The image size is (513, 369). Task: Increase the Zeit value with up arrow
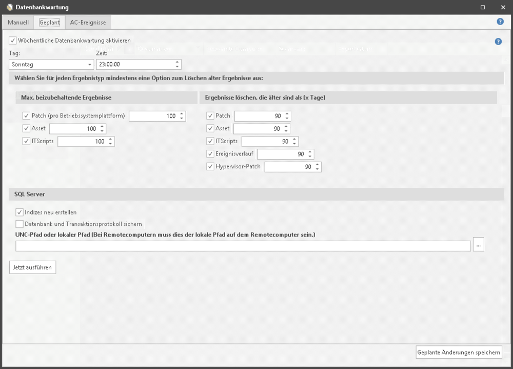177,62
